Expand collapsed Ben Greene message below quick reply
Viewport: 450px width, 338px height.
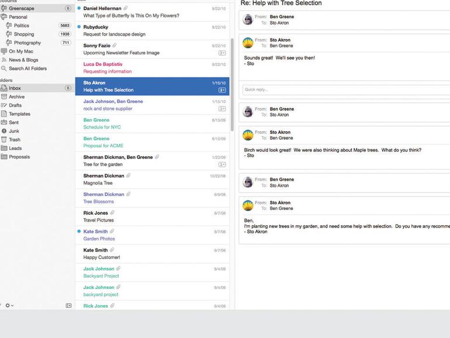coord(344,112)
